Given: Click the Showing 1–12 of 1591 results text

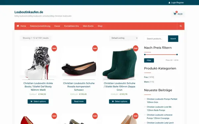Looking at the screenshot, I should [x=36, y=38].
